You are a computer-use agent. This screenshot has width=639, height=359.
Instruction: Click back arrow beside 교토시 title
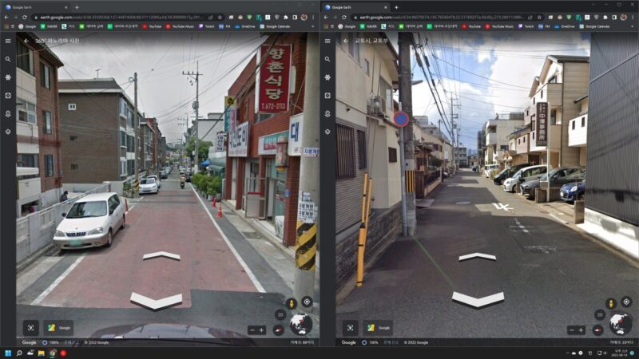click(345, 41)
